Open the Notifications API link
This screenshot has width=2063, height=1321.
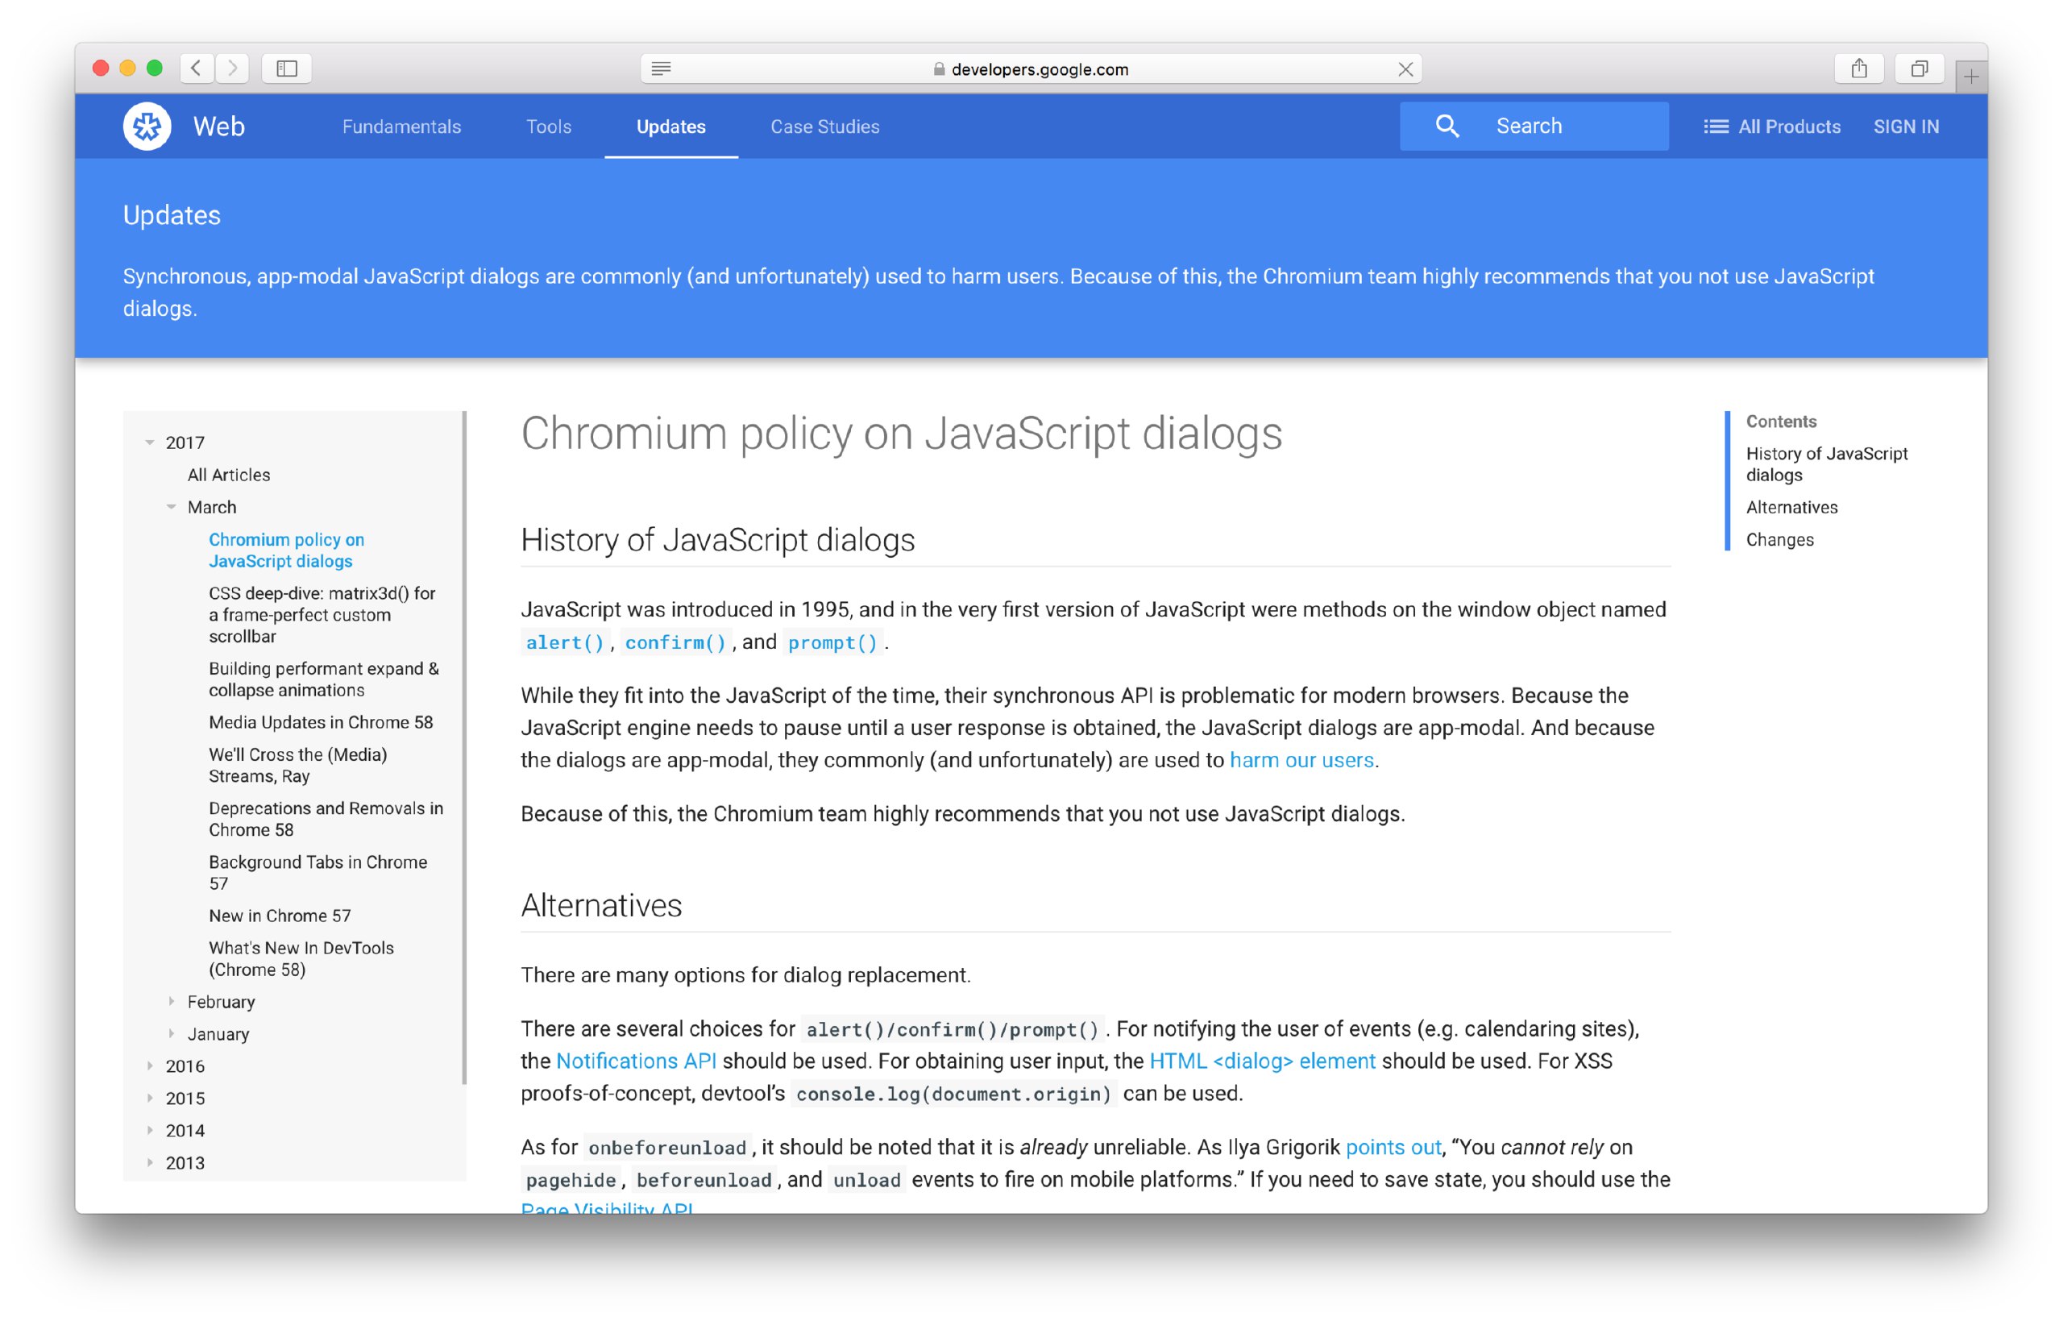click(x=636, y=1061)
